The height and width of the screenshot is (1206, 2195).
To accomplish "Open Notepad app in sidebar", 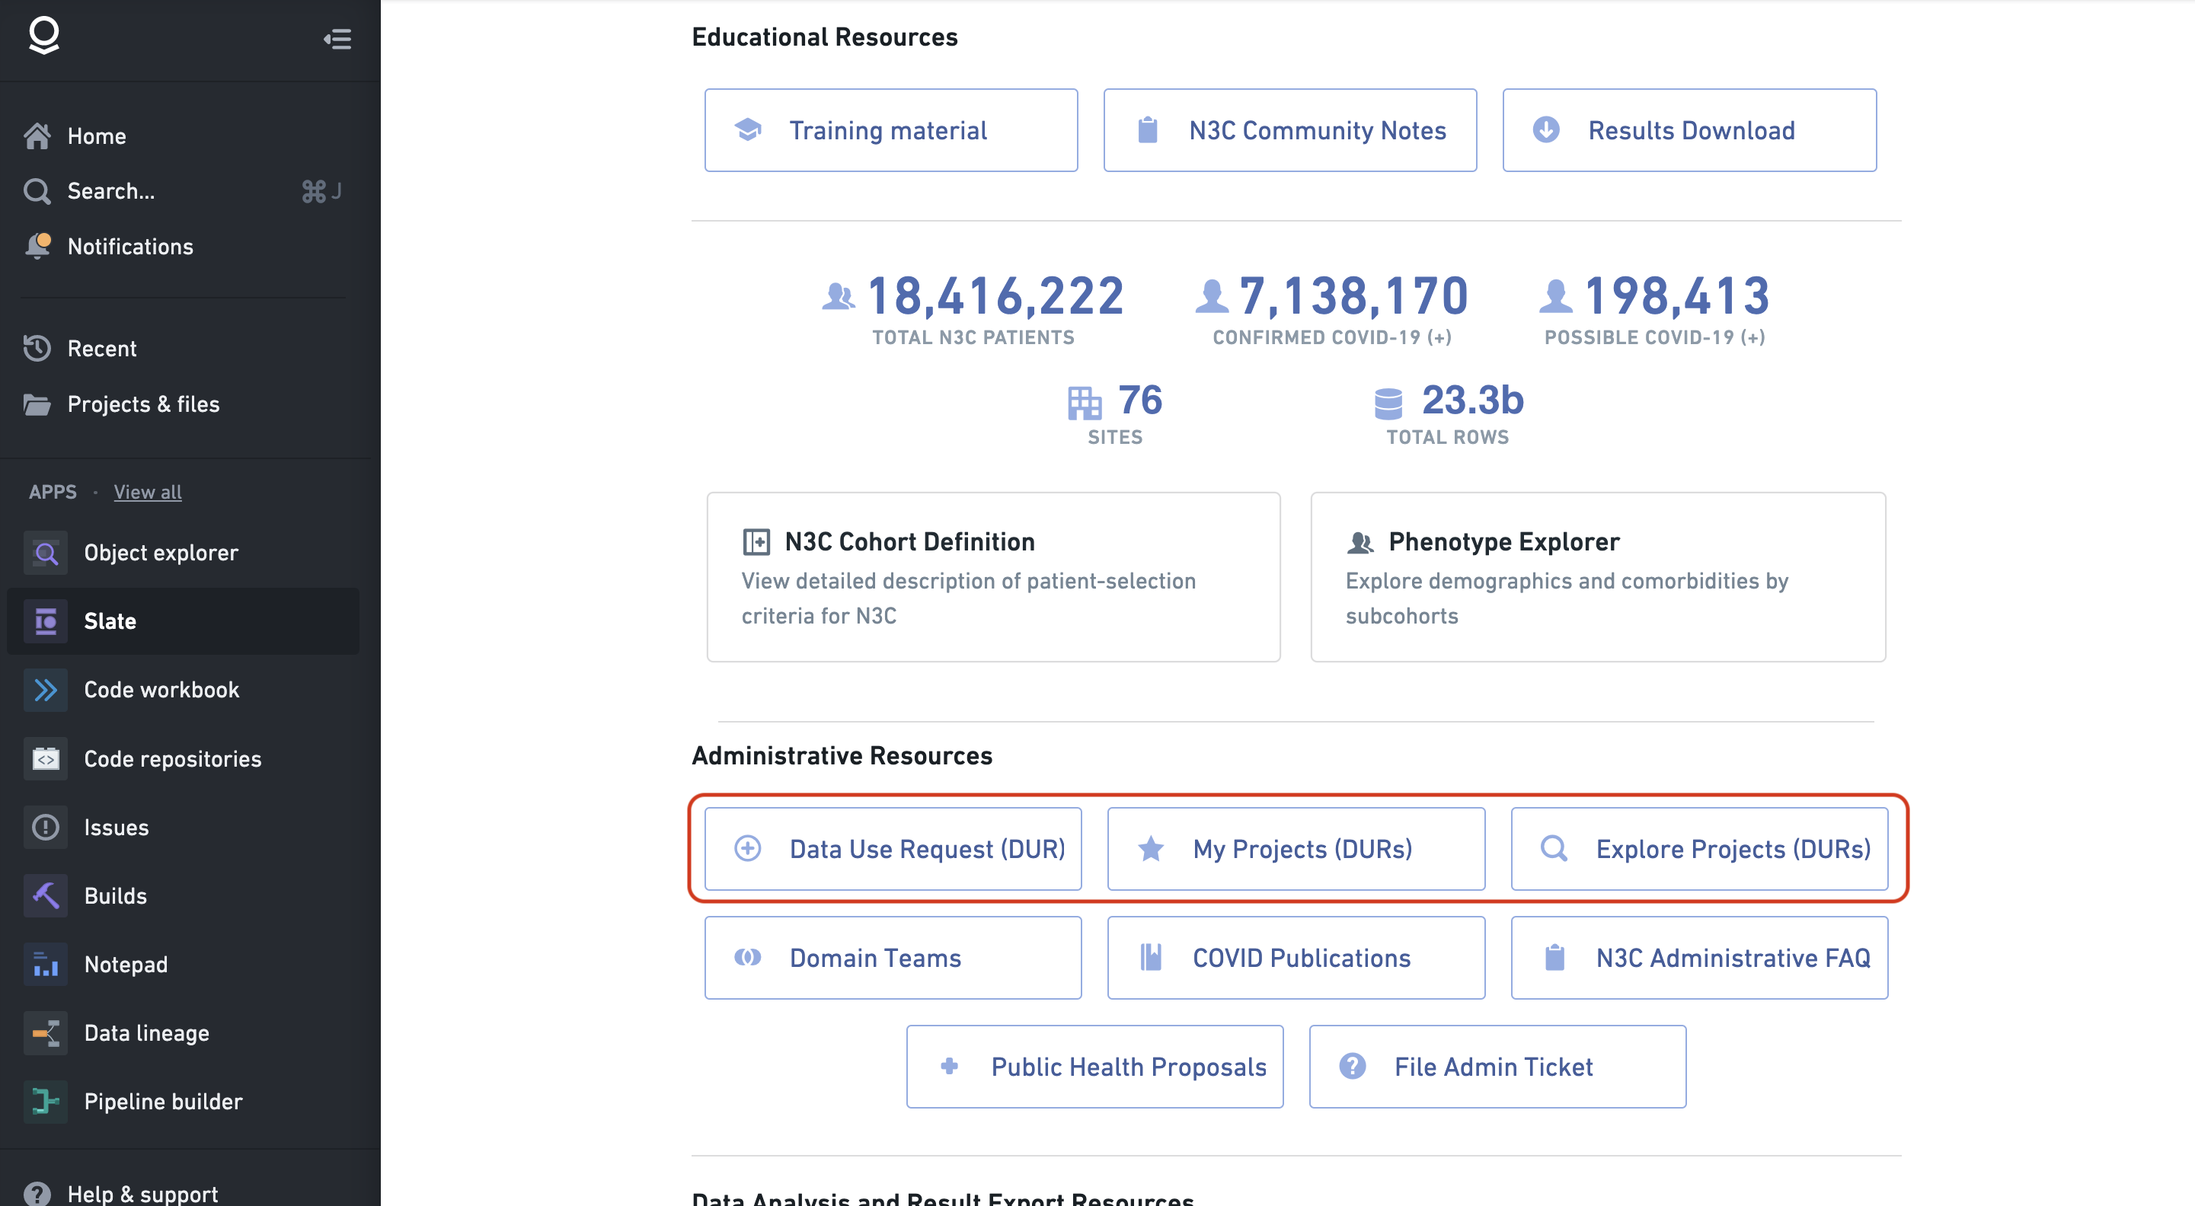I will tap(125, 964).
